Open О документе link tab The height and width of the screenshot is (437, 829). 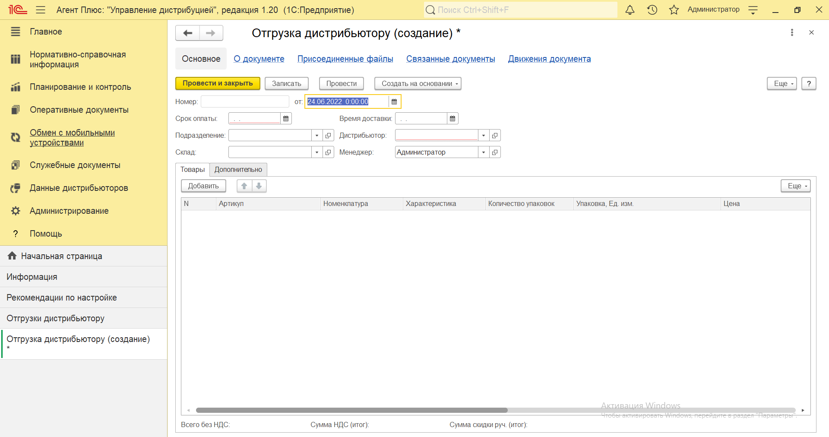(x=259, y=59)
